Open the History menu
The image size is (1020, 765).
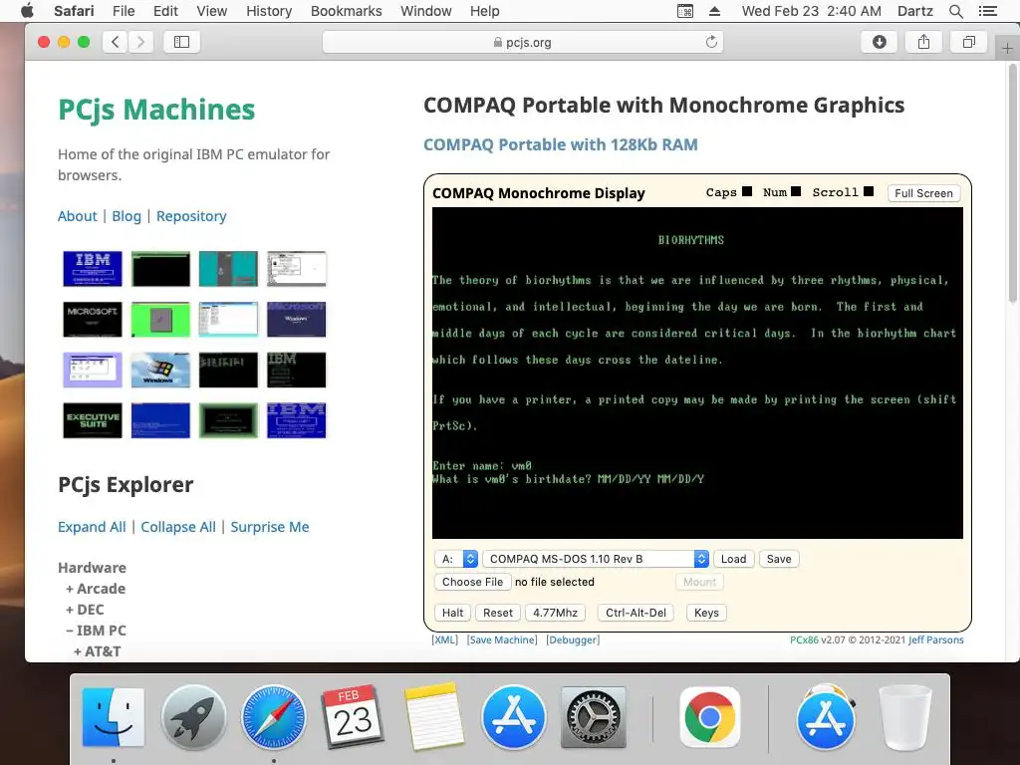pyautogui.click(x=269, y=11)
